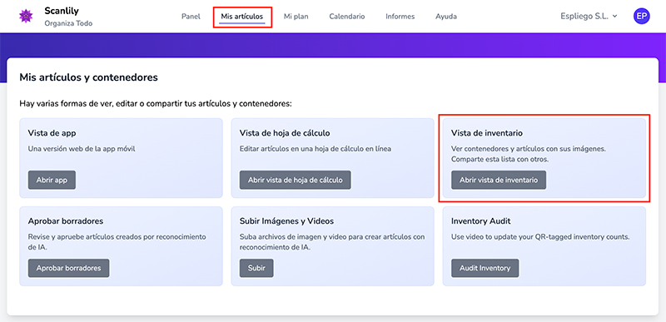Click the Vista de hoja de cálculo heading
The height and width of the screenshot is (322, 666).
click(x=285, y=133)
